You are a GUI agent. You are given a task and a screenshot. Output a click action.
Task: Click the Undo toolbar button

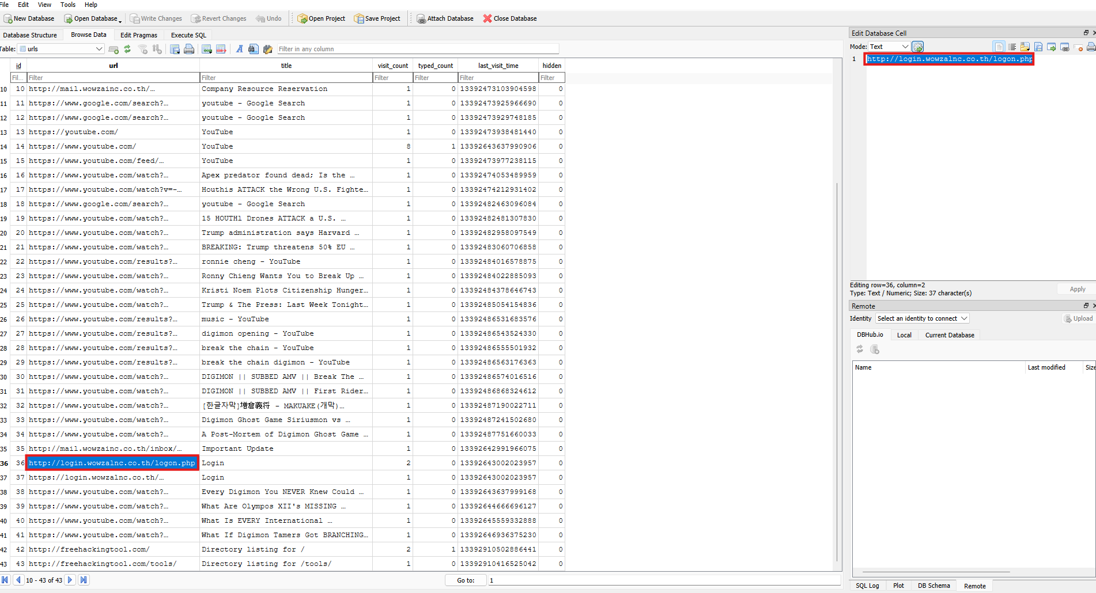click(269, 18)
